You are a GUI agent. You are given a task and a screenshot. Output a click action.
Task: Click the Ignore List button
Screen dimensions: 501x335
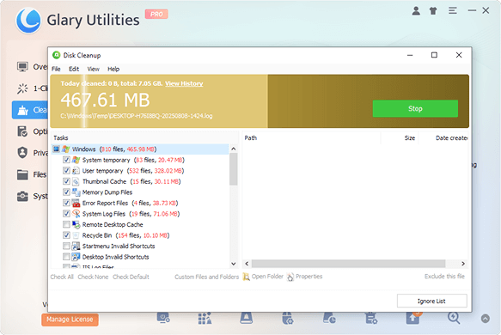coord(431,301)
